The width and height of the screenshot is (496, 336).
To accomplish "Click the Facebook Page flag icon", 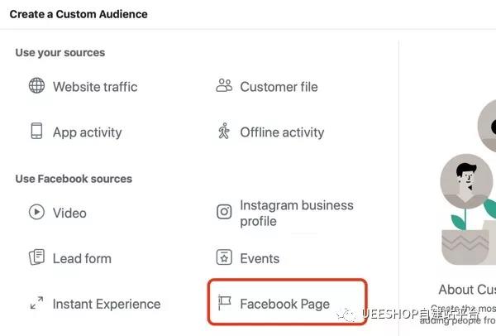I will tap(224, 304).
